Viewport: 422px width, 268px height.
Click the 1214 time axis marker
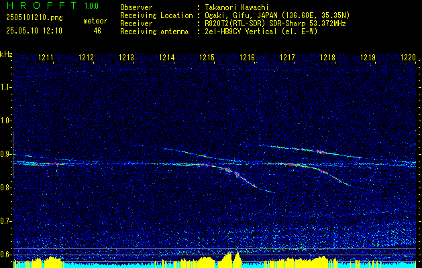(167, 57)
